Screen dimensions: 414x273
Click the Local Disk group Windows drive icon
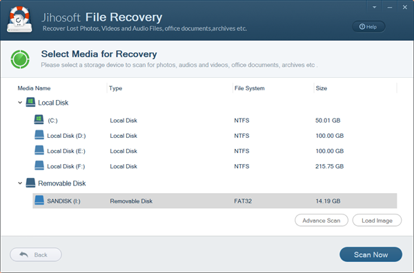[x=30, y=102]
